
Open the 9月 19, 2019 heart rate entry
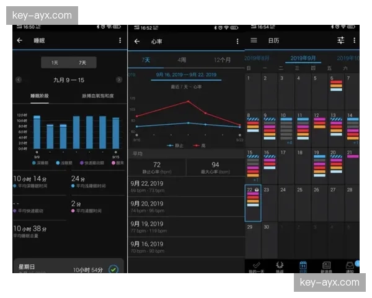(186, 227)
